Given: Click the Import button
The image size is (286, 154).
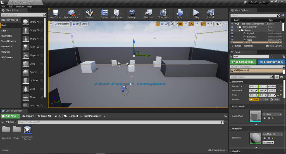Looking at the screenshot, I should (28, 116).
